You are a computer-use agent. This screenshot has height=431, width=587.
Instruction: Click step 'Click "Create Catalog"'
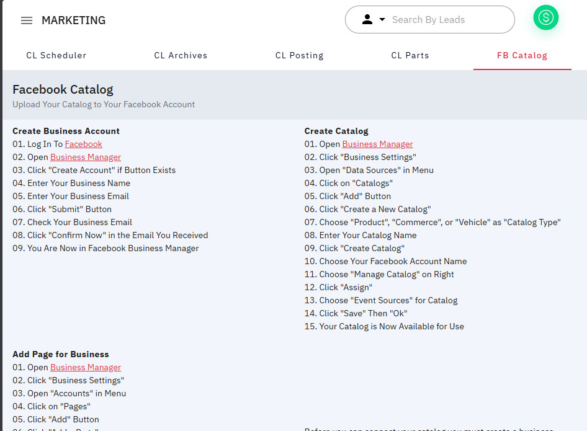tap(354, 249)
